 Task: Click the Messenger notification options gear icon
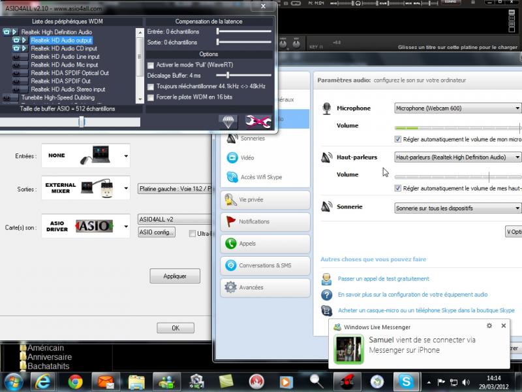click(x=489, y=325)
